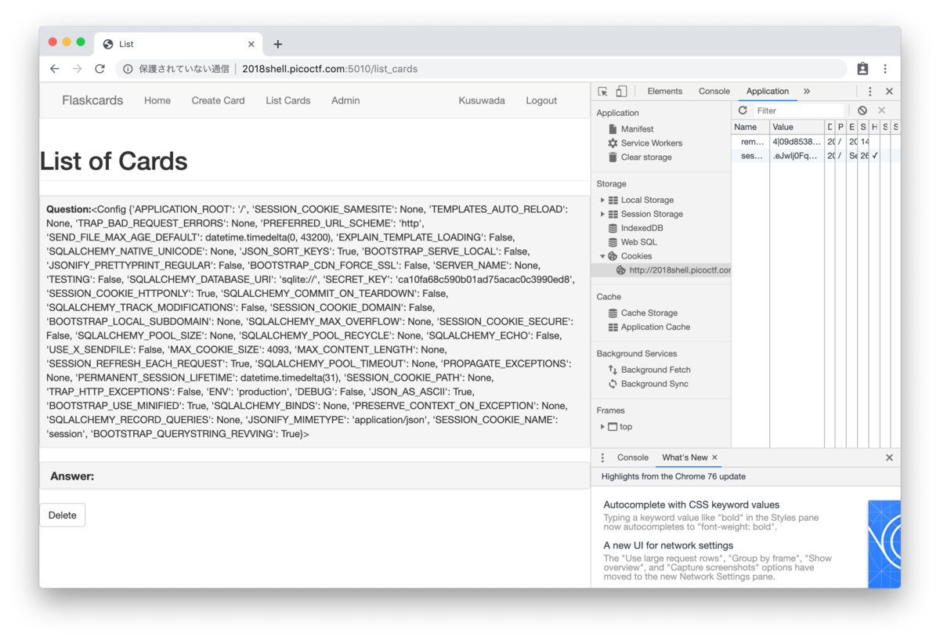Open Manifest in Application sidebar

click(637, 129)
